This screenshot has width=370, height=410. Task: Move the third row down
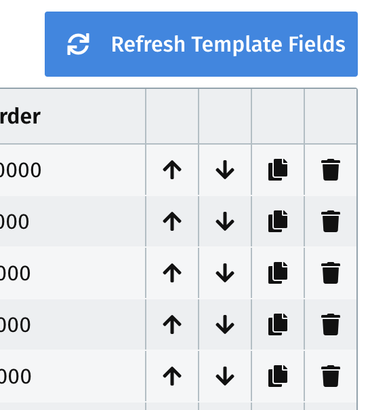225,273
